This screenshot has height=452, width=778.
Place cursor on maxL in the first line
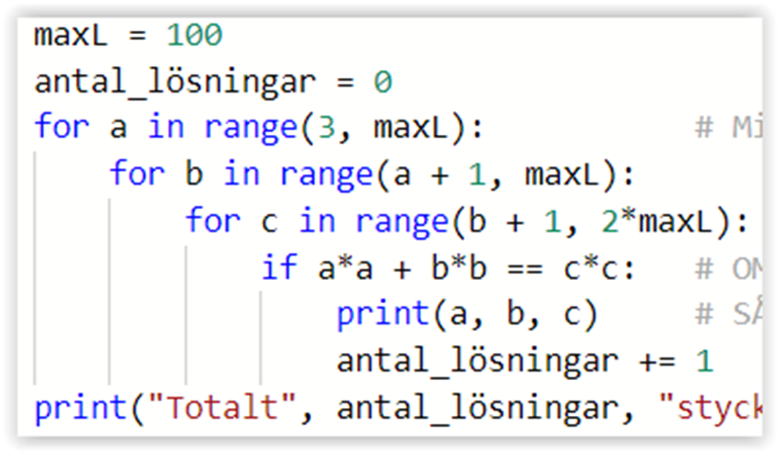coord(71,37)
